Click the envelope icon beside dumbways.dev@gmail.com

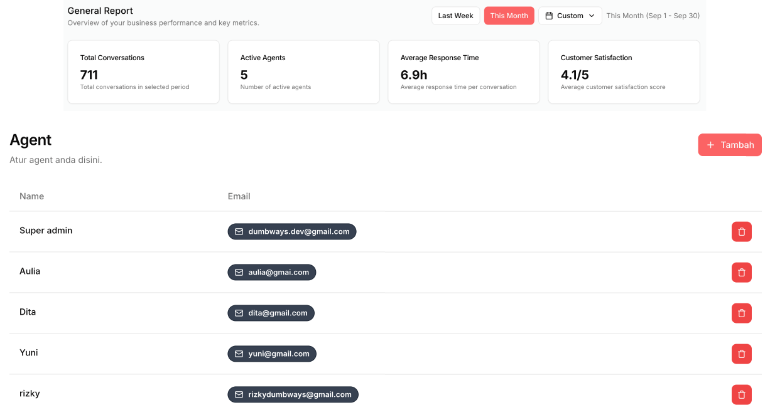click(x=239, y=231)
